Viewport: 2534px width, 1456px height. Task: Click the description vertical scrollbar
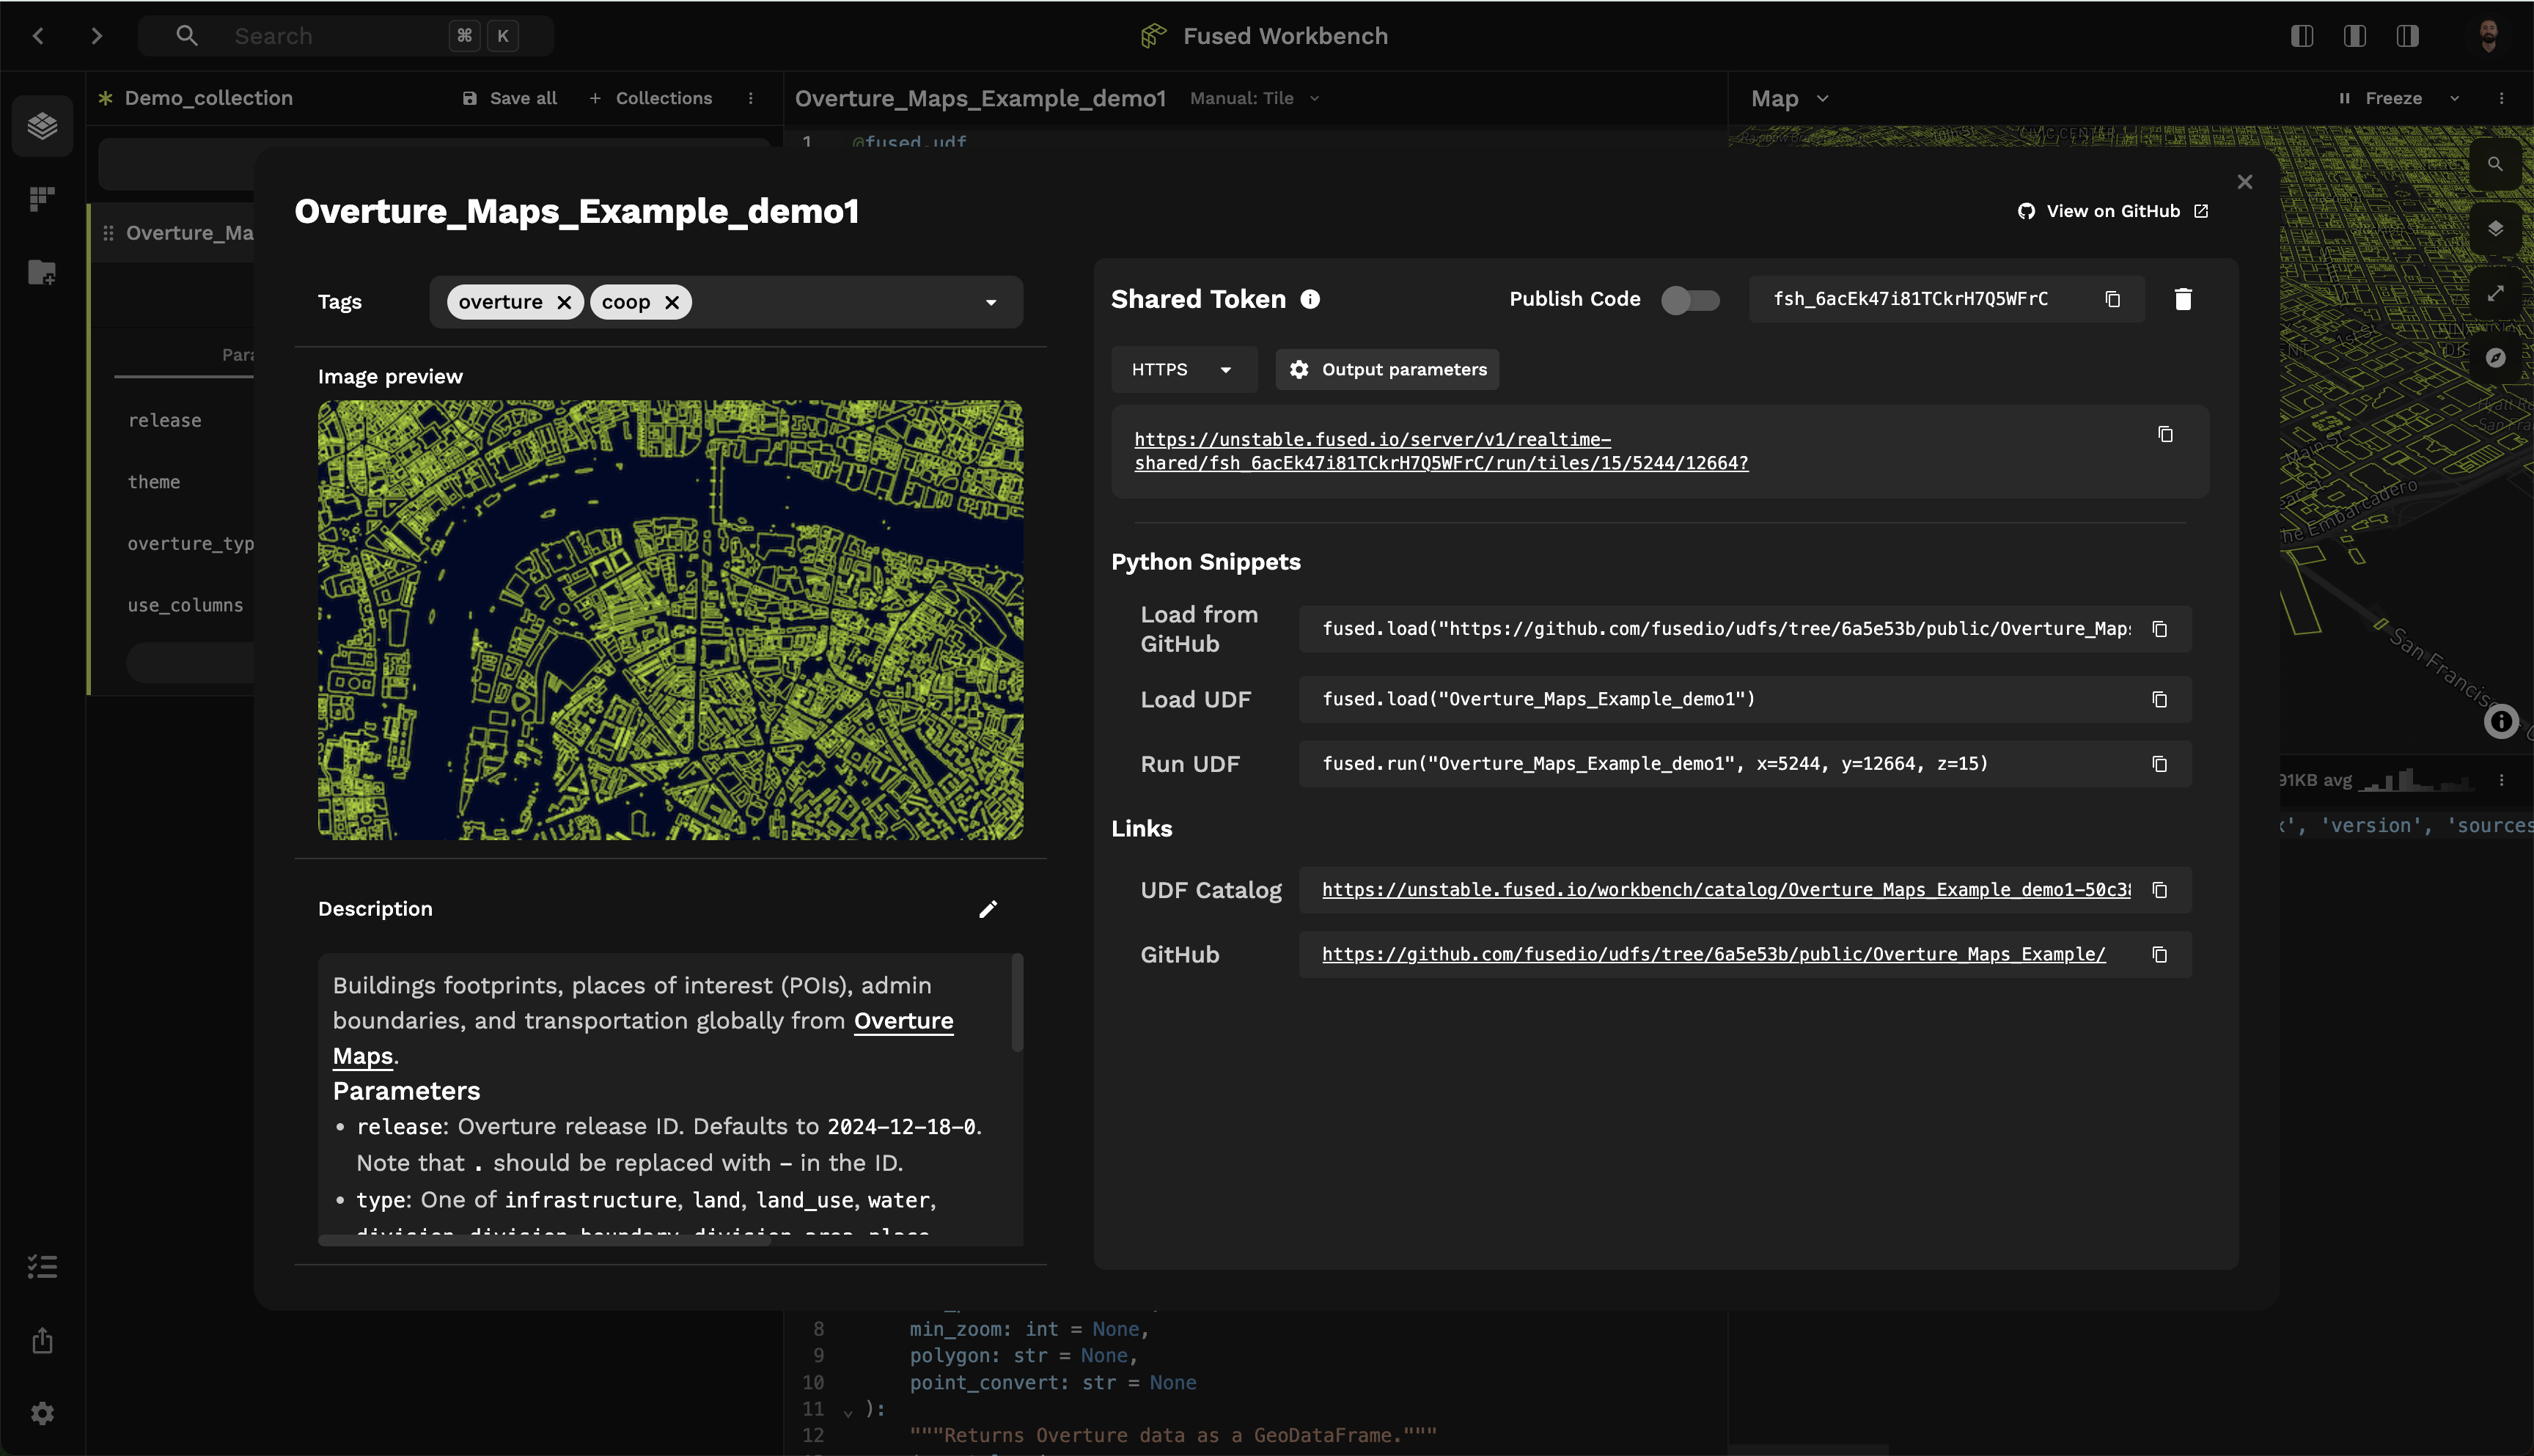coord(1017,1002)
